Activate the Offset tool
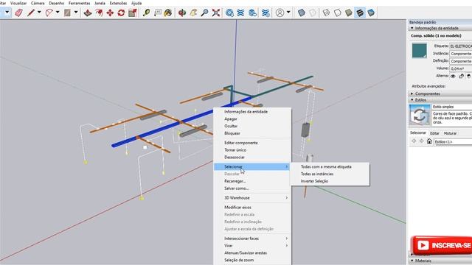 99,13
